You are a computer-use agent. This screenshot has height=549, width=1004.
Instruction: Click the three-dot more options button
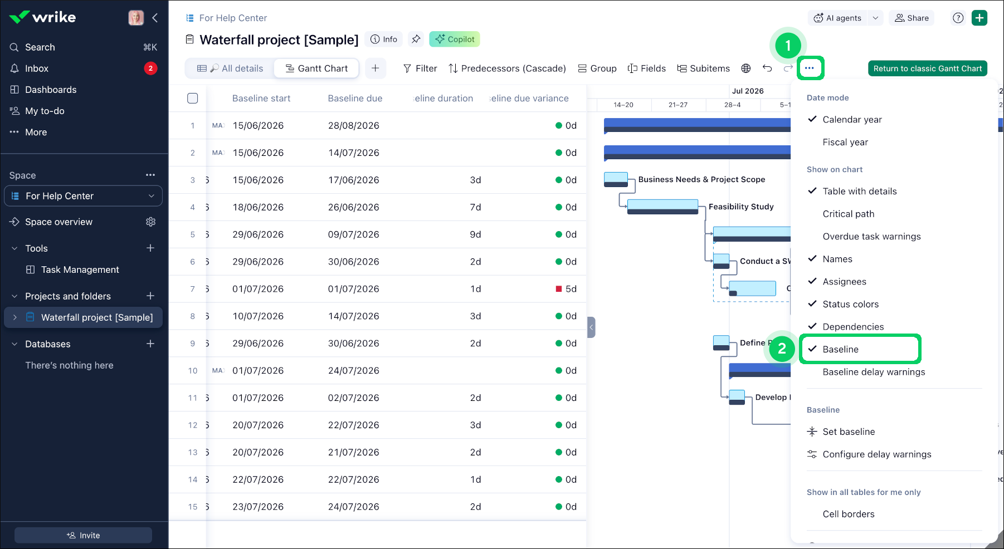pos(810,68)
